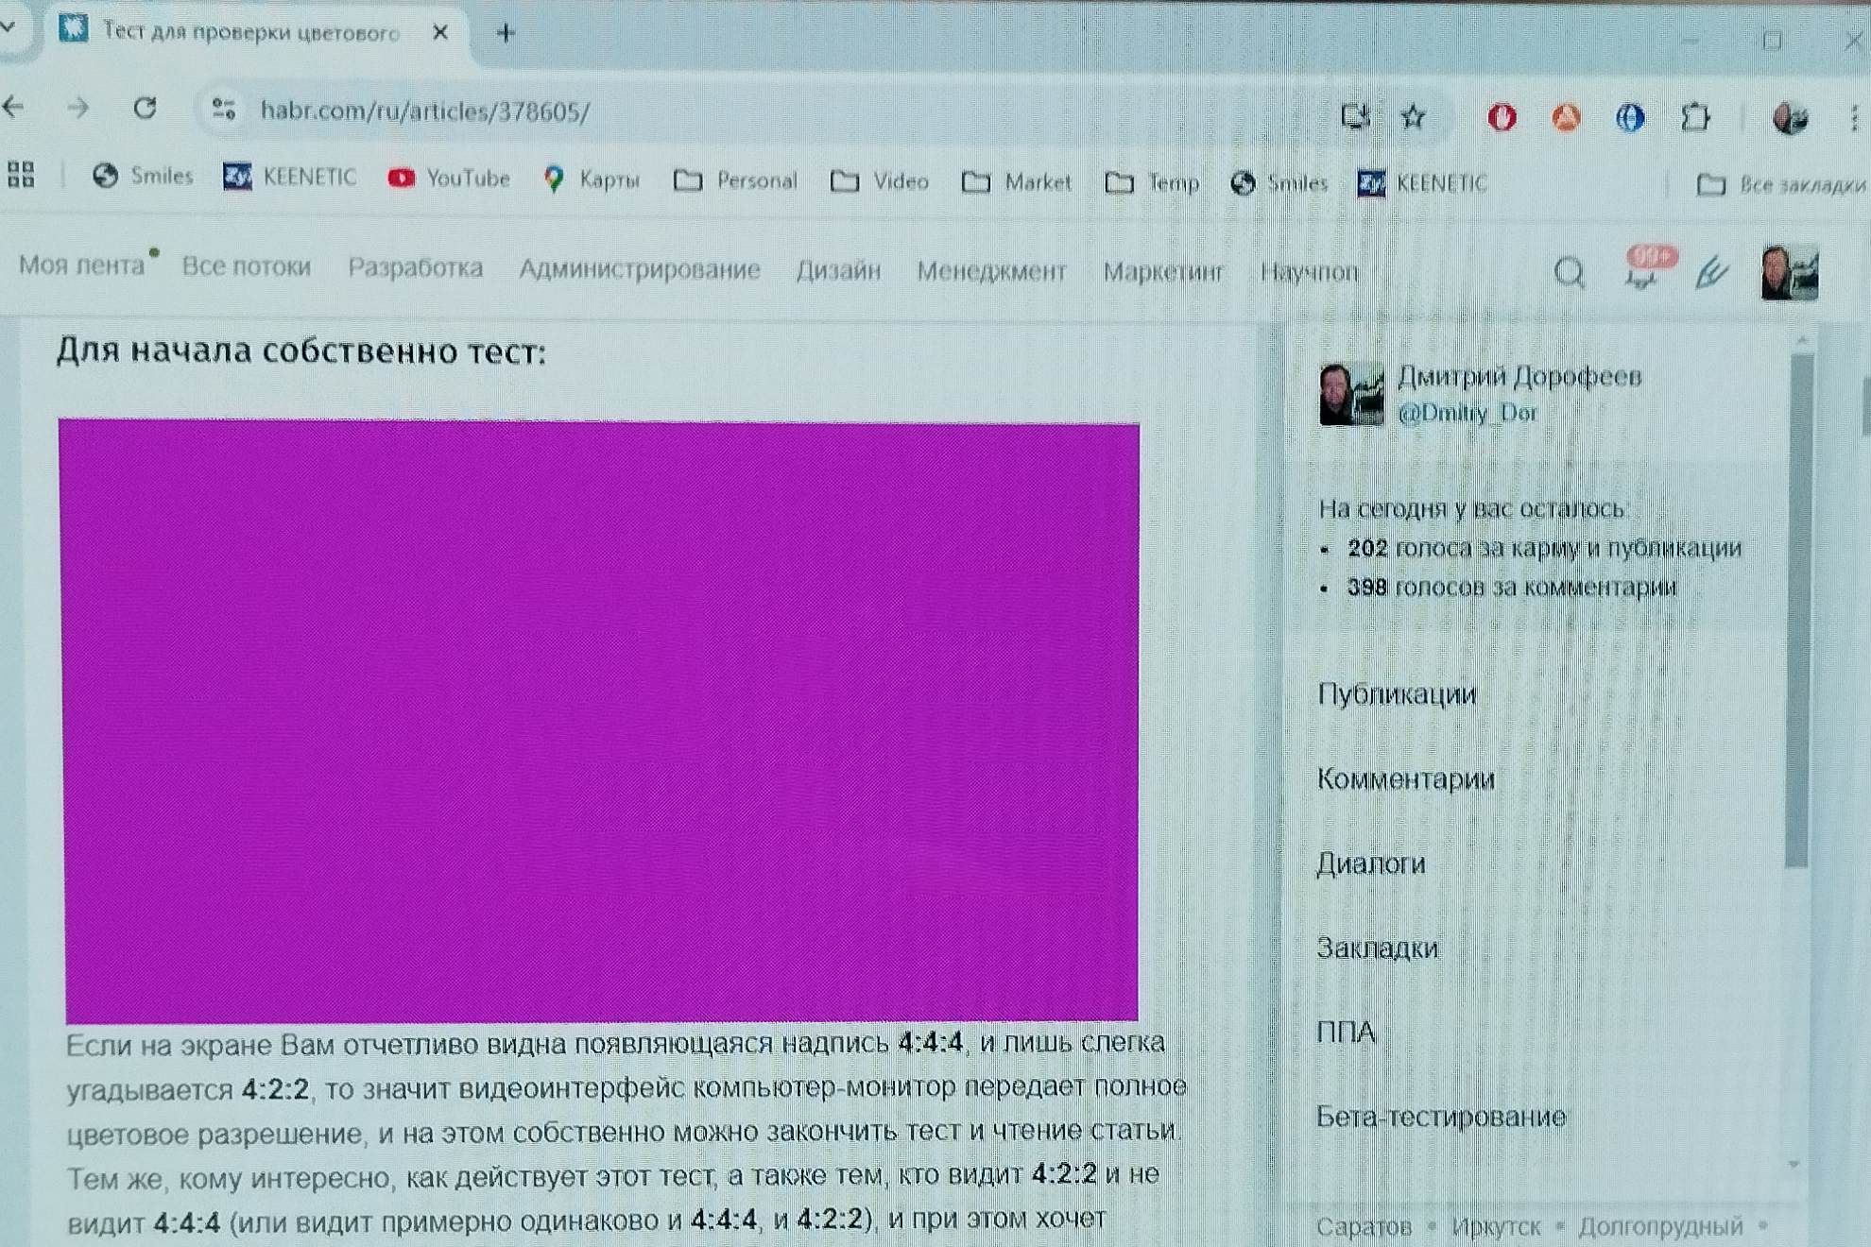Click the media cast icon in address bar

point(1355,115)
